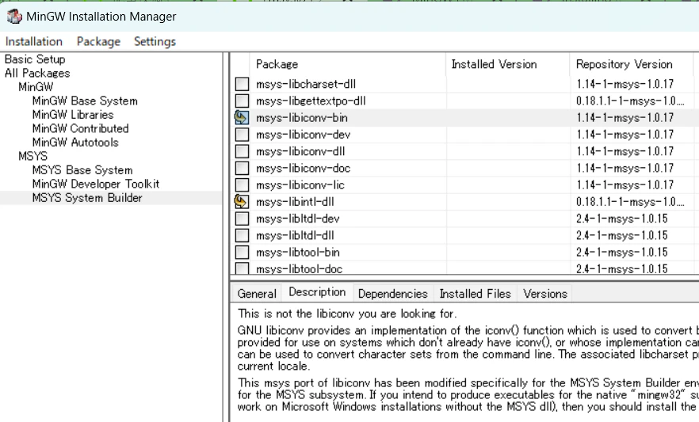
Task: Click the MinGW Installation Manager title icon
Action: (x=13, y=16)
